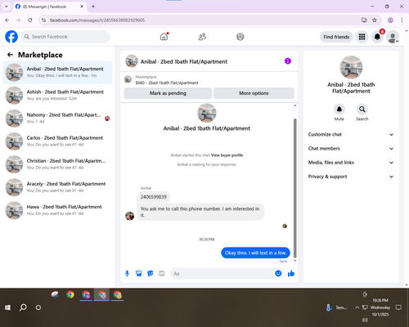Open Windows Task View circle icon
This screenshot has height=327, width=409.
[x=38, y=307]
